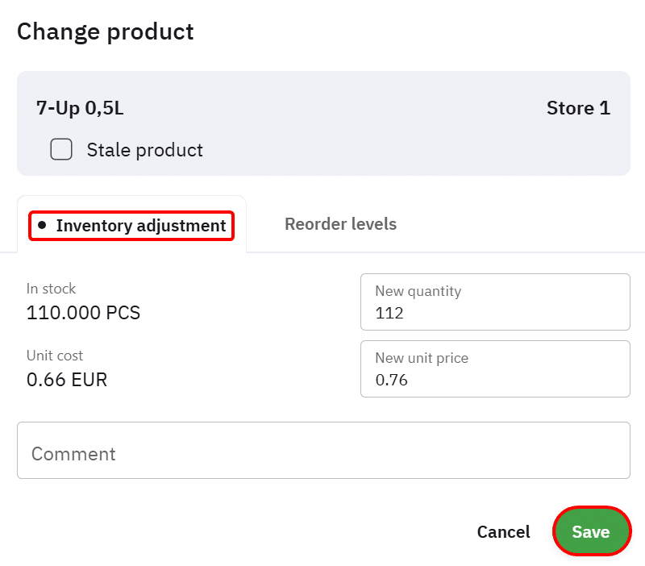Save the product changes

[x=591, y=532]
